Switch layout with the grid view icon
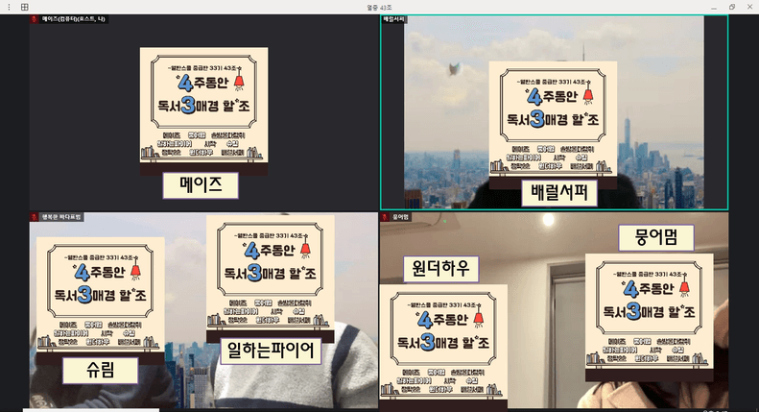 [25, 7]
